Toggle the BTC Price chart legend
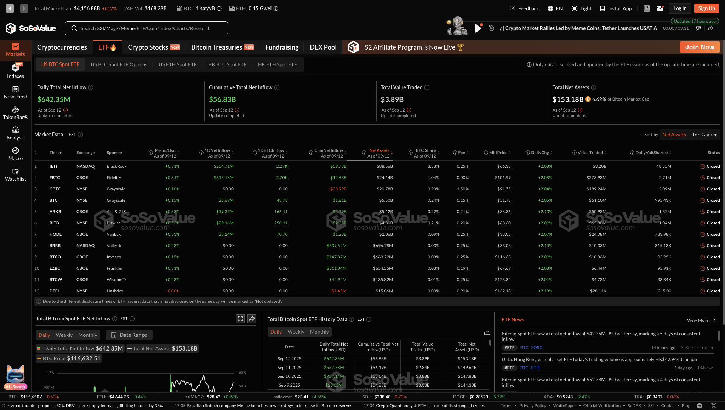This screenshot has width=725, height=410. pyautogui.click(x=69, y=358)
